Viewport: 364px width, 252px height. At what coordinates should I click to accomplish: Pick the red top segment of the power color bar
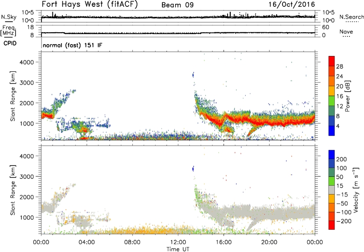[332, 61]
